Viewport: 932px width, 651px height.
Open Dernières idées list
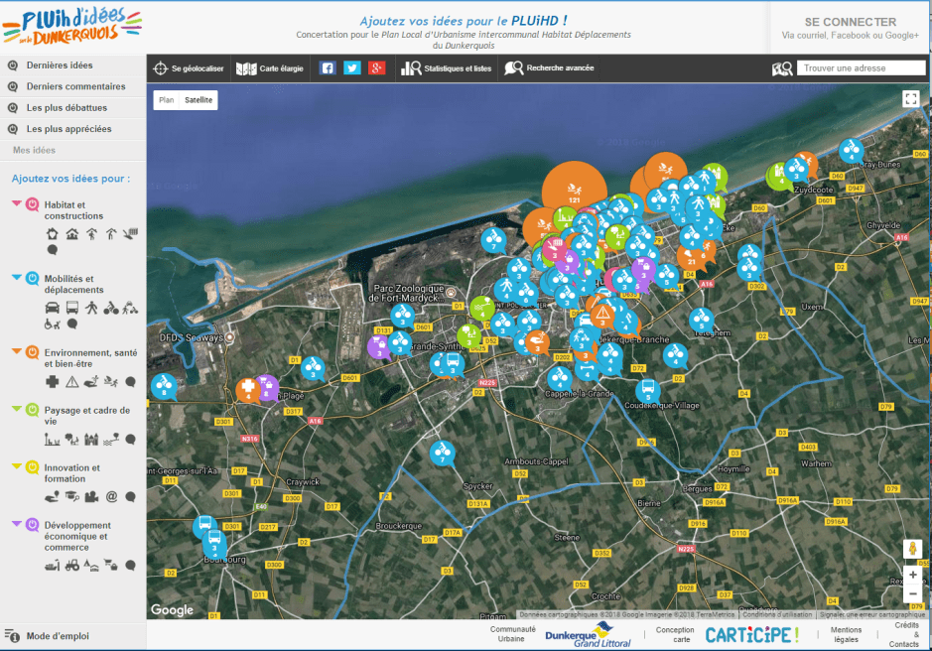click(x=60, y=65)
